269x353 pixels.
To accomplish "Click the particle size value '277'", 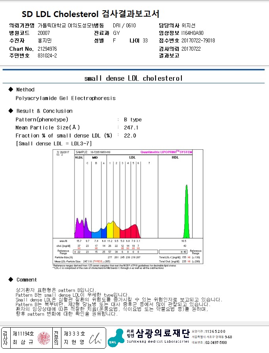I will click(110, 257).
